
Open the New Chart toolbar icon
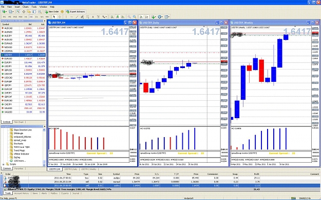pos(4,12)
